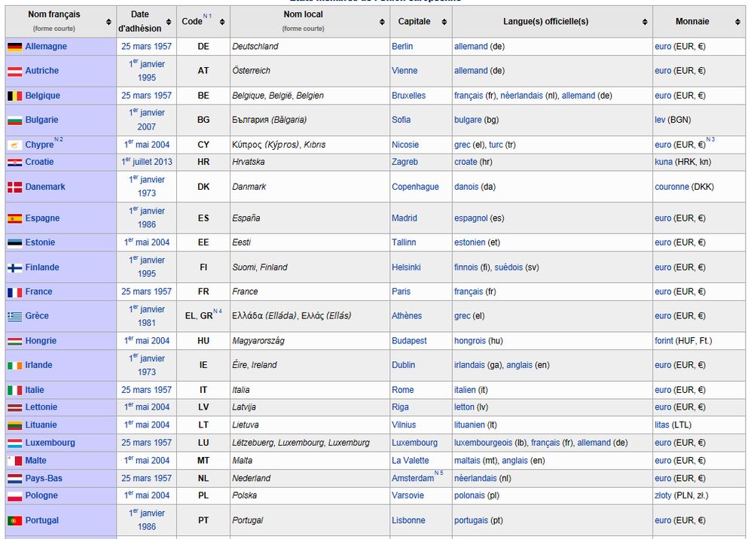The image size is (751, 539).
Task: Click the couronne currency link for Danemark
Action: click(x=672, y=187)
